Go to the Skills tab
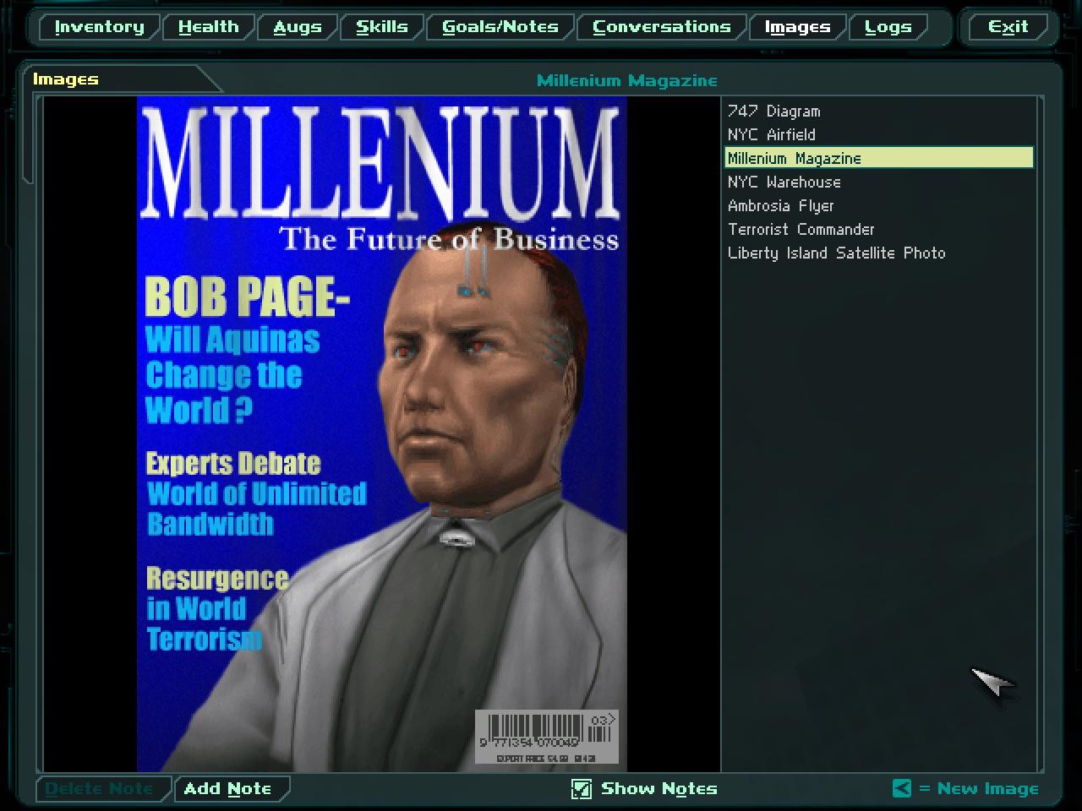Image resolution: width=1082 pixels, height=811 pixels. point(381,27)
